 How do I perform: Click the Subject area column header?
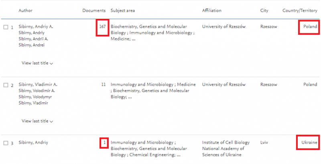click(x=123, y=10)
